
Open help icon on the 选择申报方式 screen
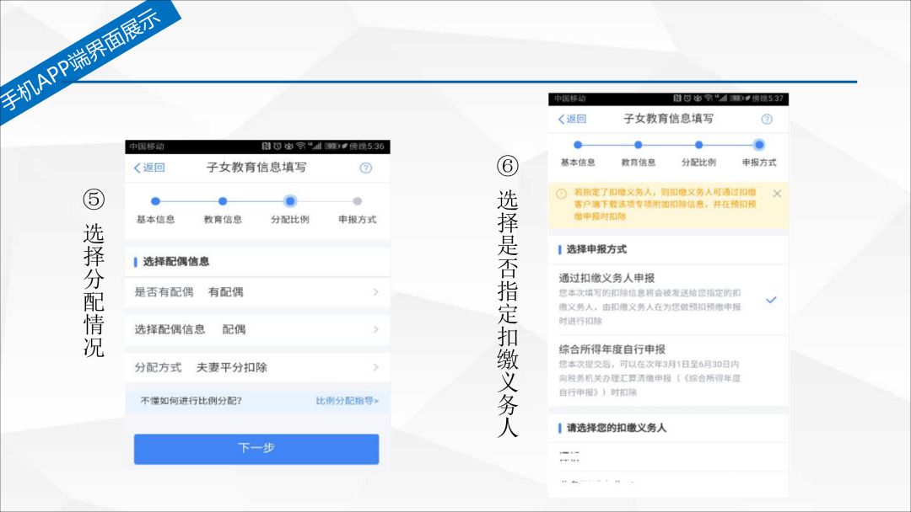[767, 120]
